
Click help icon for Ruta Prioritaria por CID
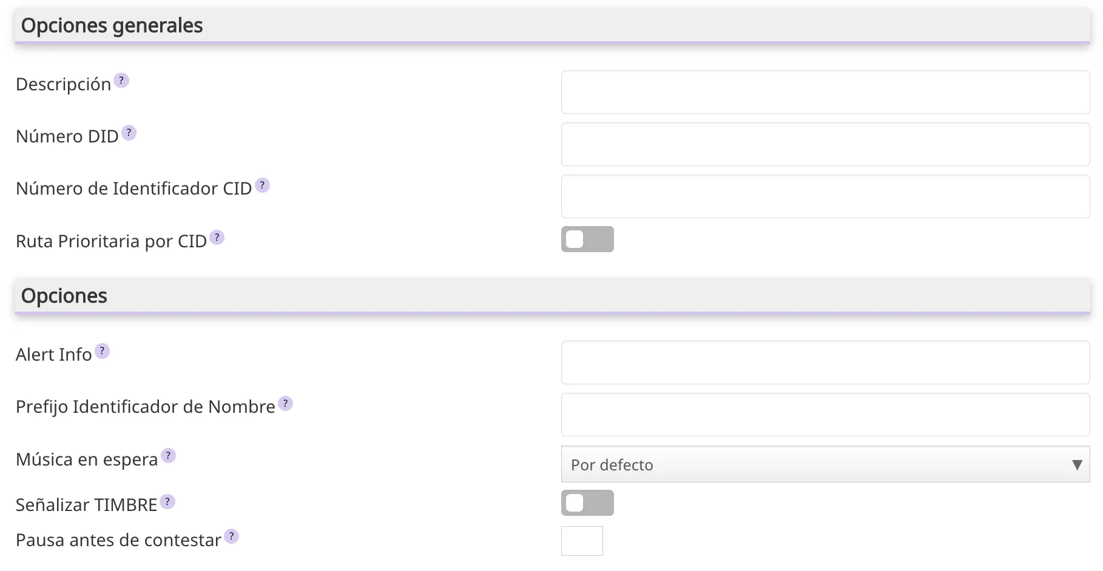217,238
